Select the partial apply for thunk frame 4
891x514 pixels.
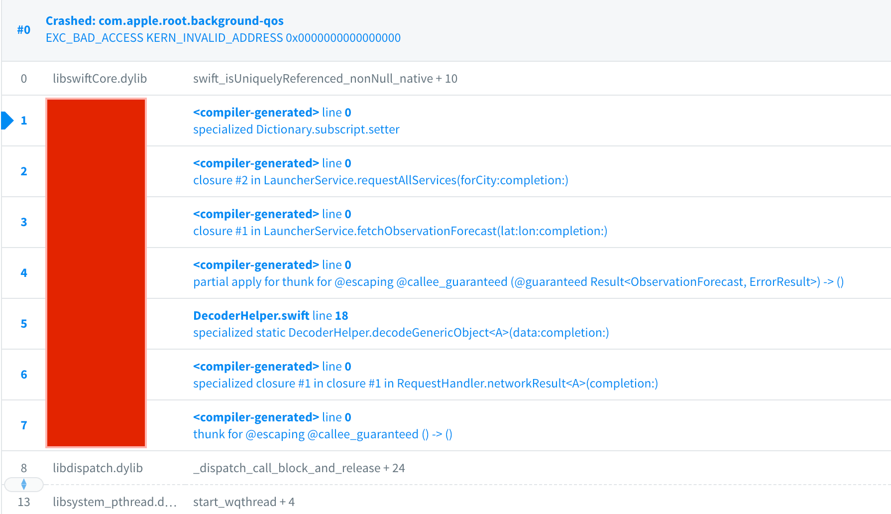coord(518,282)
